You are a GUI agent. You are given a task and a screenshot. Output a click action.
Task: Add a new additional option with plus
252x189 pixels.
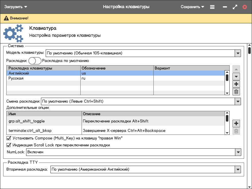pos(236,123)
